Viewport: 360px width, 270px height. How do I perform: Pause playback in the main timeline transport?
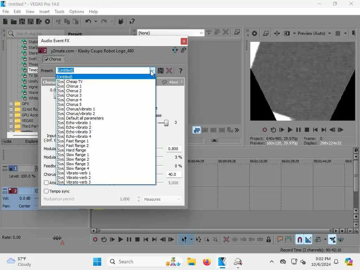click(x=129, y=239)
